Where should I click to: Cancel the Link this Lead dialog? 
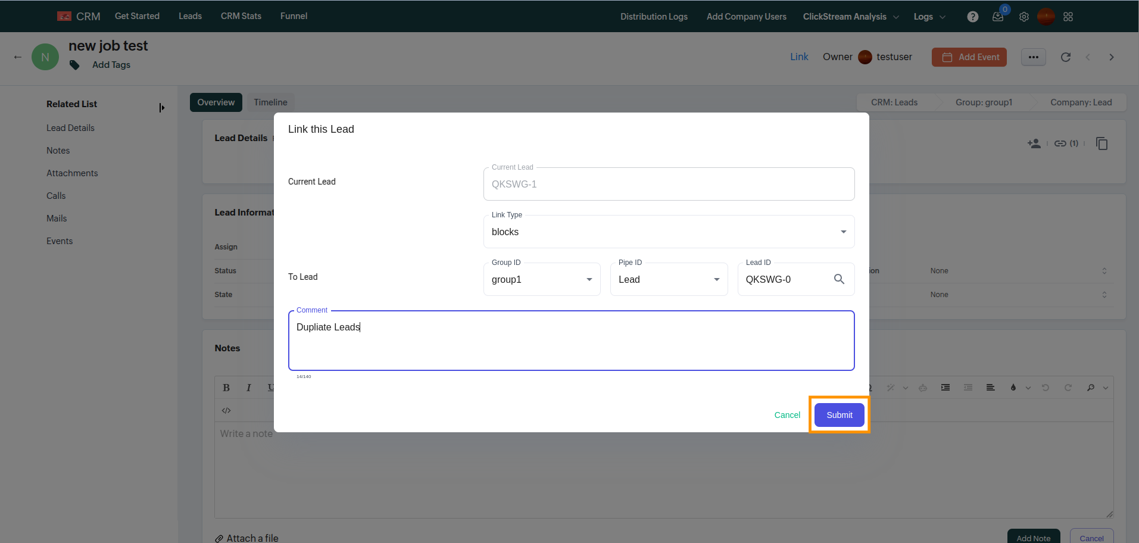787,415
